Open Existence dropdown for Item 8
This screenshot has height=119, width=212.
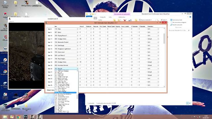[x=89, y=29]
